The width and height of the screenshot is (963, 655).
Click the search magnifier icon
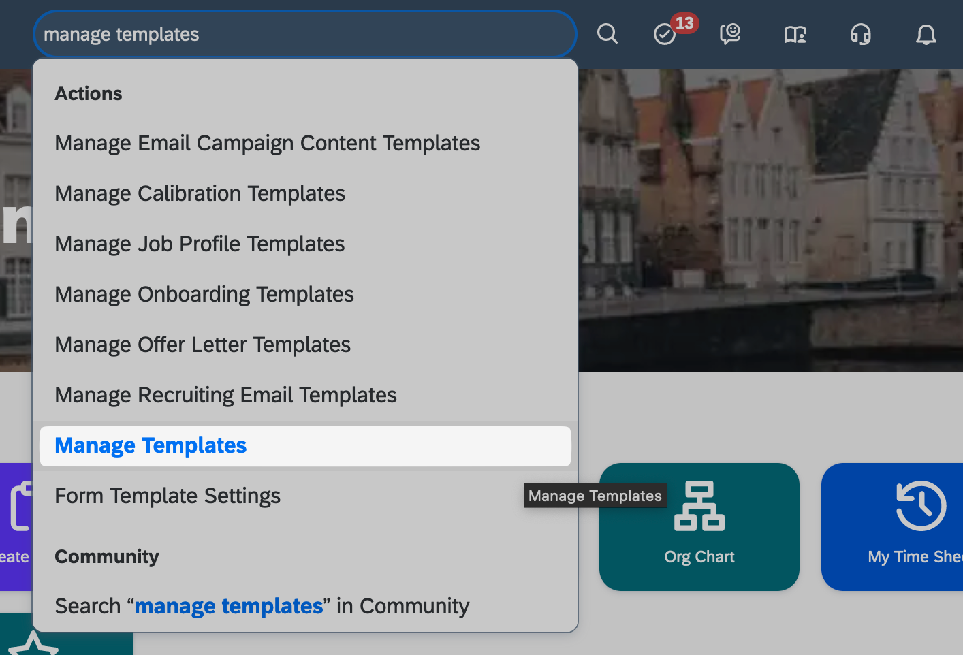[x=607, y=33]
